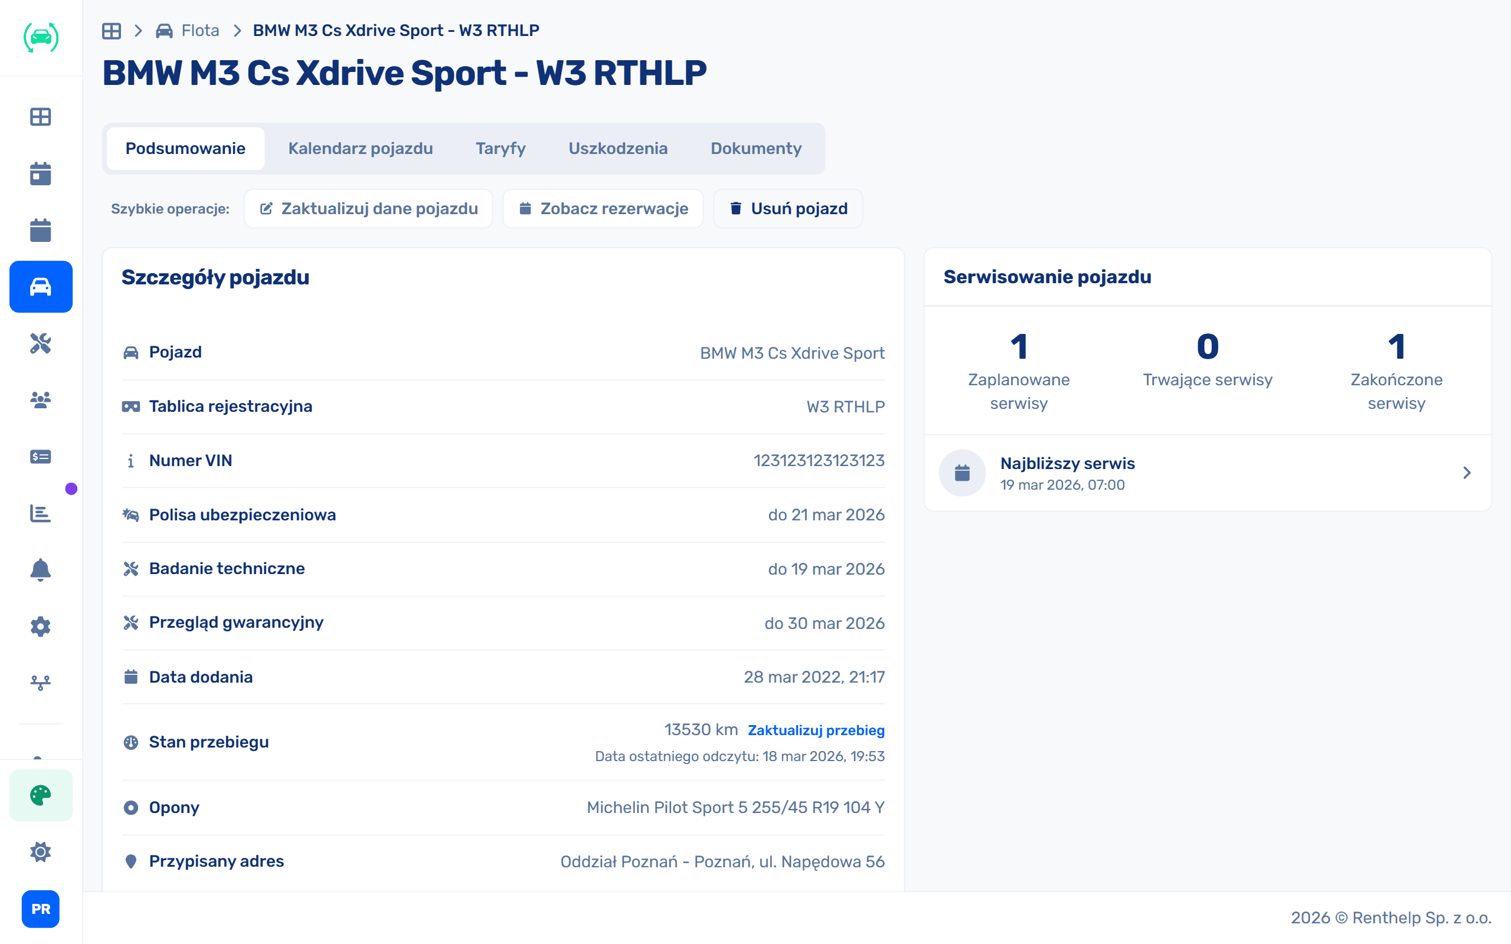Click the green car logo in the sidebar
This screenshot has height=944, width=1511.
coord(41,37)
